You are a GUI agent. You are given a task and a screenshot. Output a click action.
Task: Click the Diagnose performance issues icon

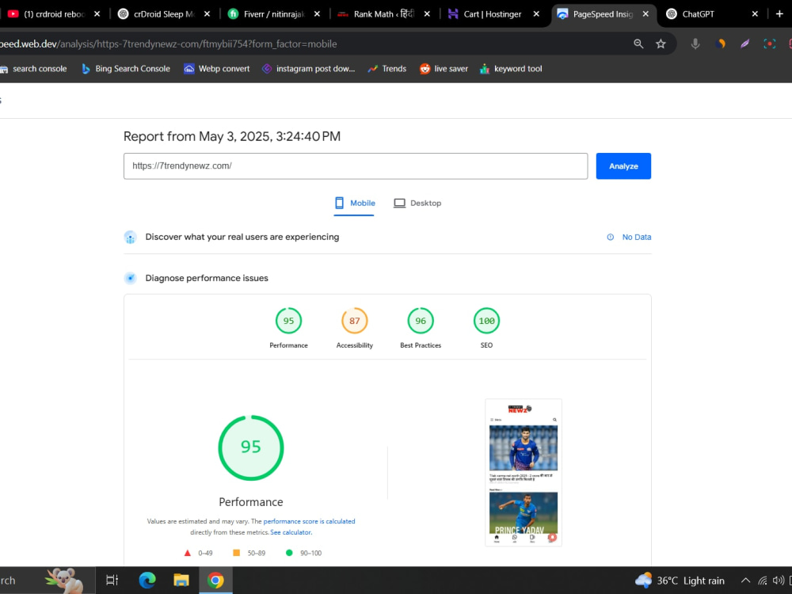click(131, 278)
